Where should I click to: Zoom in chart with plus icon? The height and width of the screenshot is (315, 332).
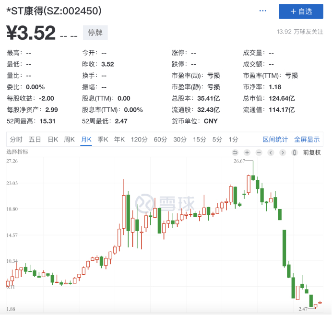(x=247, y=152)
